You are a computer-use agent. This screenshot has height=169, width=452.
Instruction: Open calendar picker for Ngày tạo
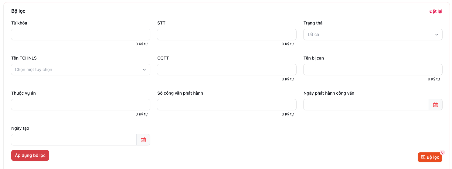143,140
